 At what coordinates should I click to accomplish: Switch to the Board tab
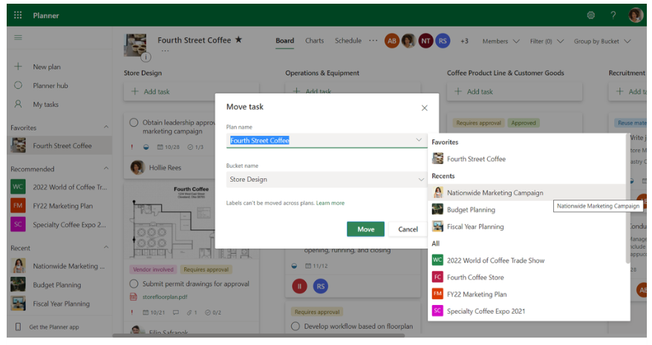(284, 41)
